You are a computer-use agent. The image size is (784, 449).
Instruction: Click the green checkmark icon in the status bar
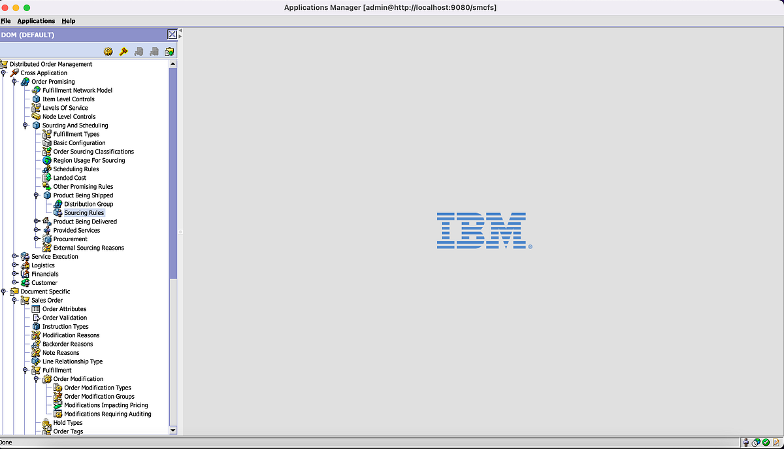click(x=766, y=442)
